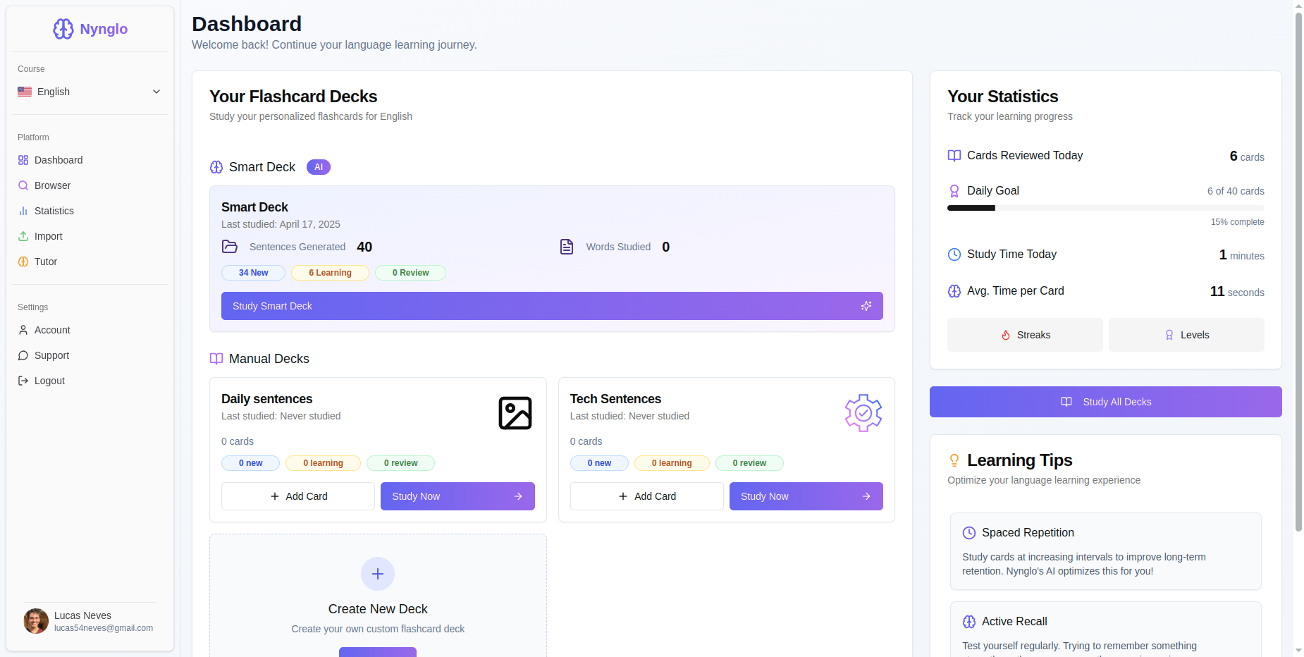Click the document icon next to Words Studied

(567, 247)
